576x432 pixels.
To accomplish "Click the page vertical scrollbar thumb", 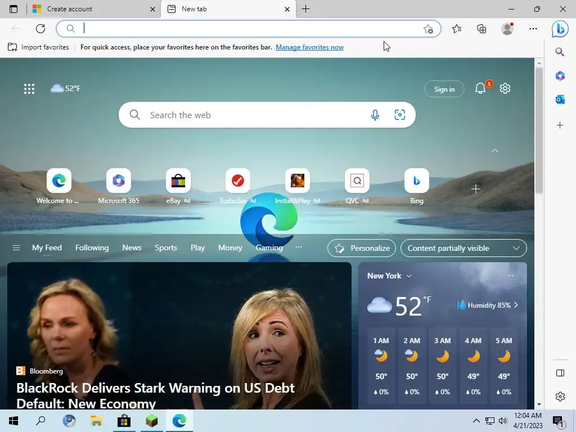I will point(539,130).
